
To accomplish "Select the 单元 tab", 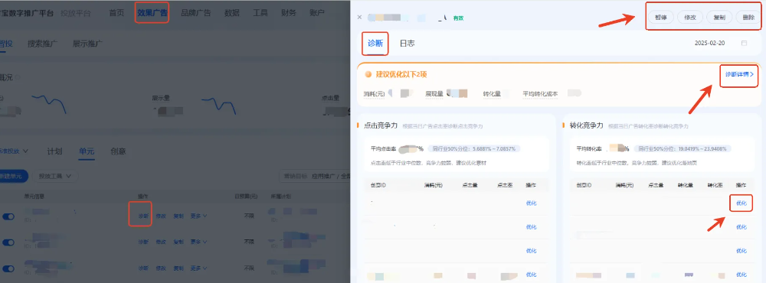I will coord(86,151).
